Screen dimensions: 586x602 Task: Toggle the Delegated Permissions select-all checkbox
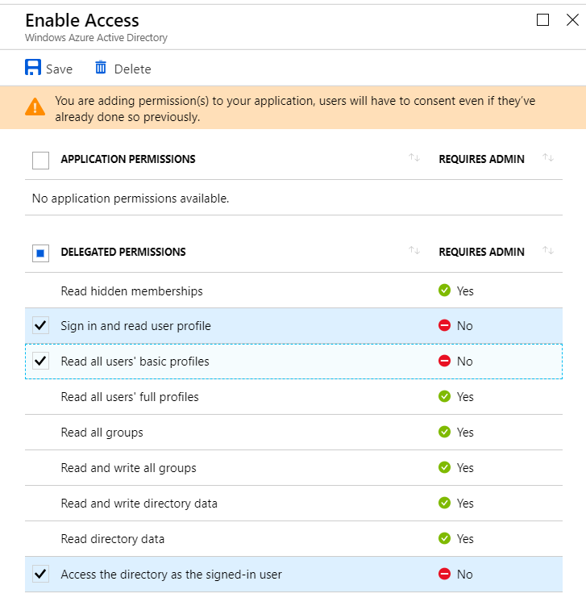[x=40, y=253]
